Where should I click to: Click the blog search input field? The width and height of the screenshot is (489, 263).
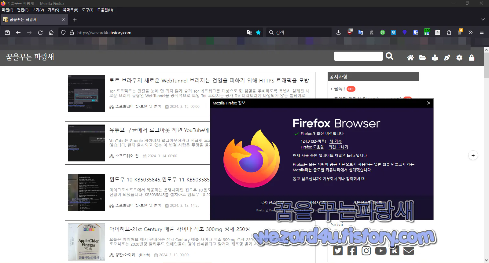click(x=358, y=56)
